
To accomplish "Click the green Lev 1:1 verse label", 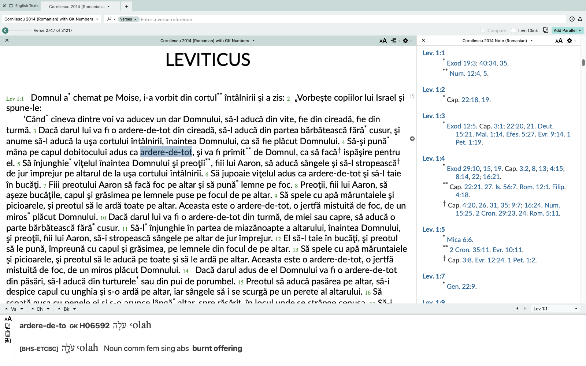I will click(15, 99).
